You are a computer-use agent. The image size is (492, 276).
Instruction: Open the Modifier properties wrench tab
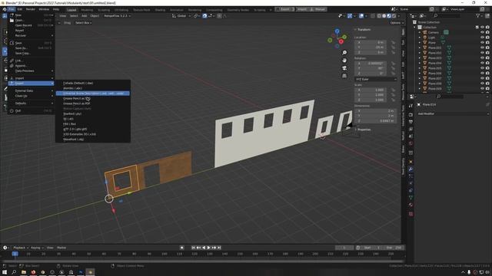411,169
